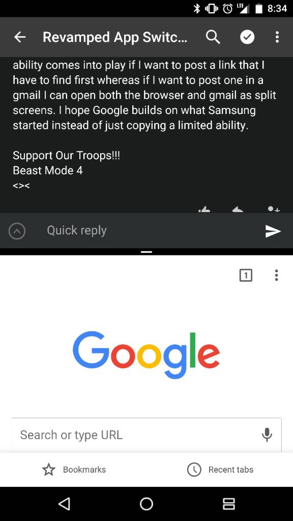Open forum app overflow menu
Viewport: 293px width, 521px height.
click(277, 37)
